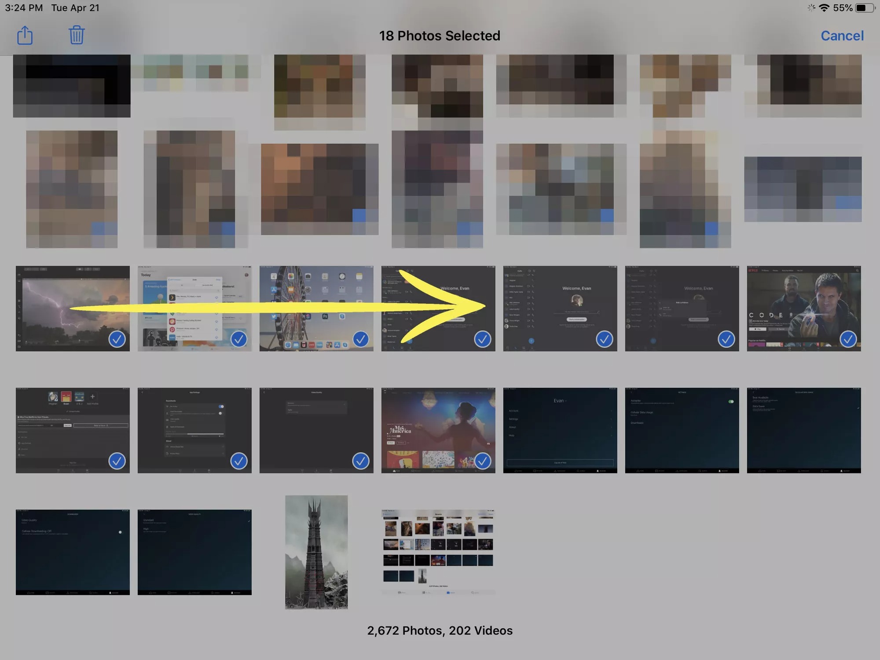Image resolution: width=880 pixels, height=660 pixels.
Task: Select the Photos library grid screenshot
Action: click(x=438, y=552)
